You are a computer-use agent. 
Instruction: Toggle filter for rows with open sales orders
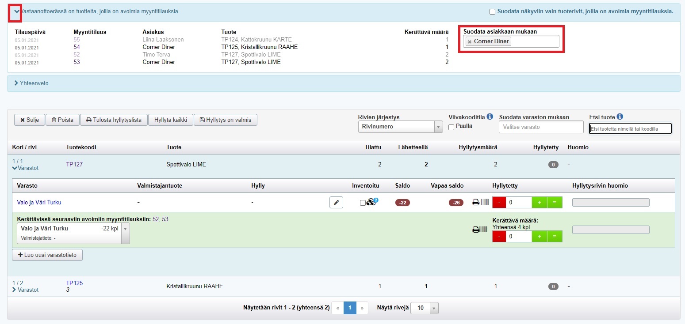[x=492, y=12]
